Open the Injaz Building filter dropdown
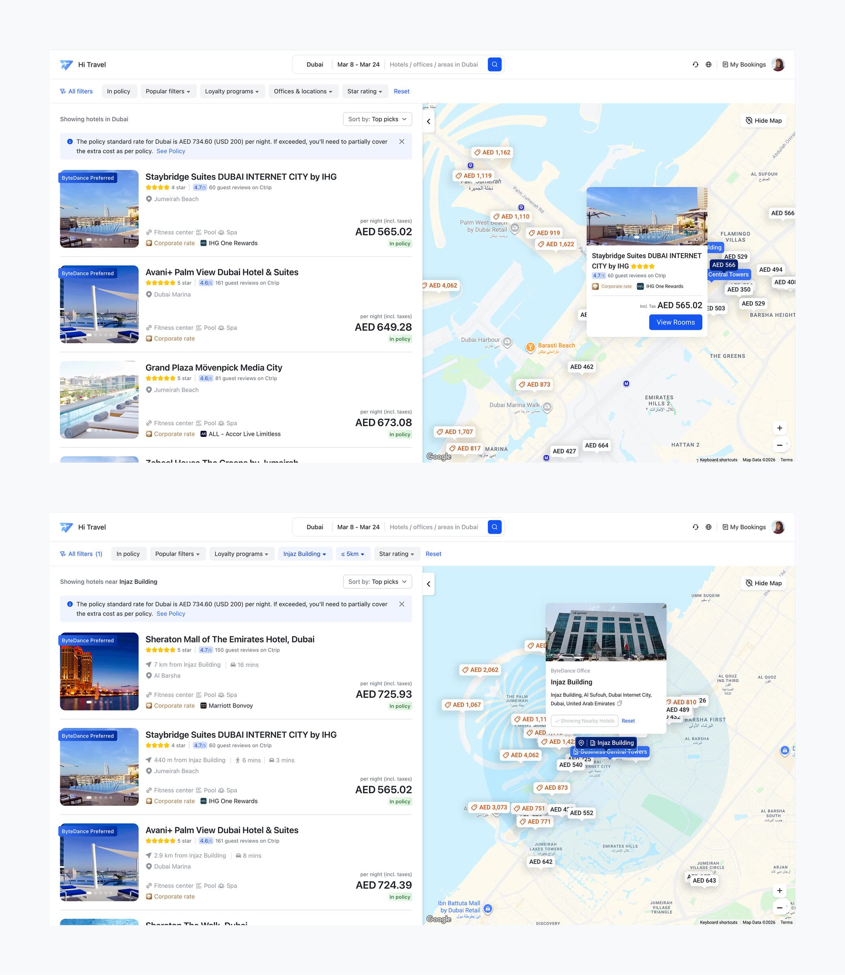This screenshot has width=845, height=975. (305, 554)
